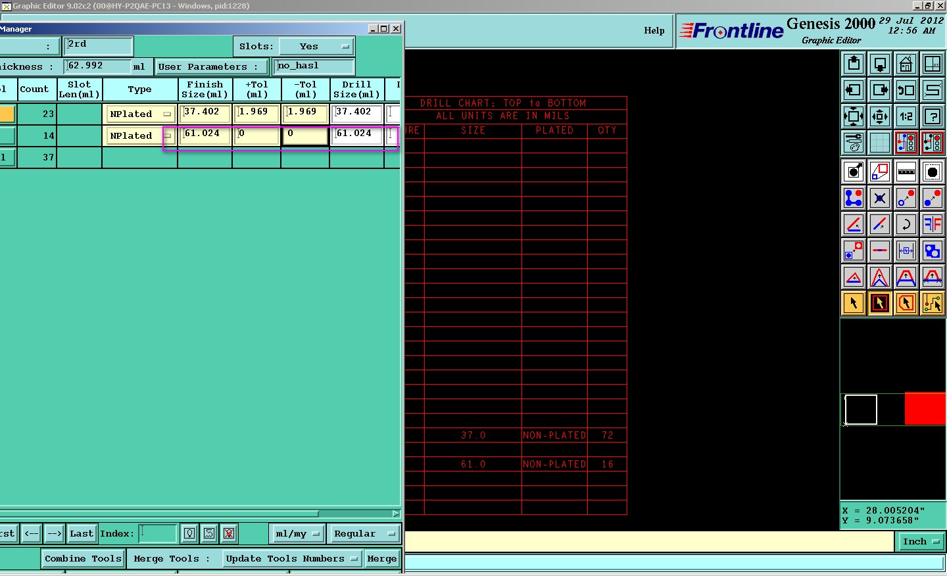The image size is (947, 576).
Task: Open the Type dropdown in the count 23 row
Action: [x=140, y=114]
